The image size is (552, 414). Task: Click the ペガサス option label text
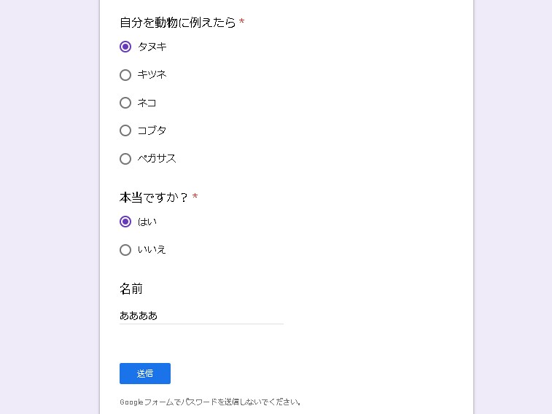click(x=157, y=159)
